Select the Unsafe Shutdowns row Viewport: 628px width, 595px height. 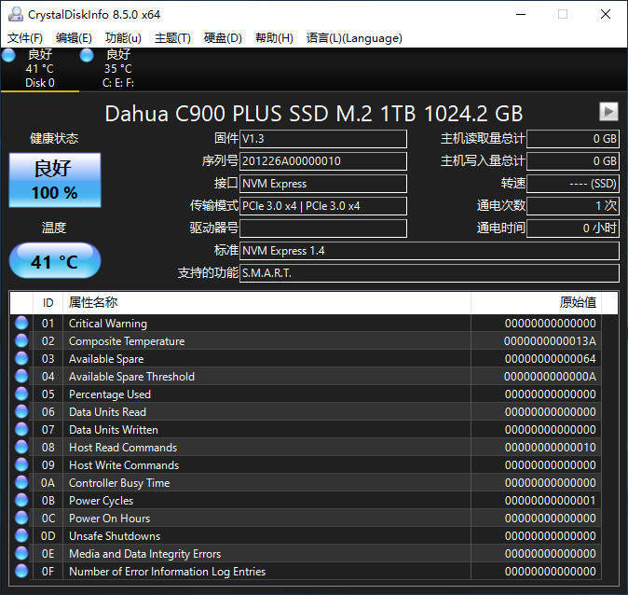[306, 535]
